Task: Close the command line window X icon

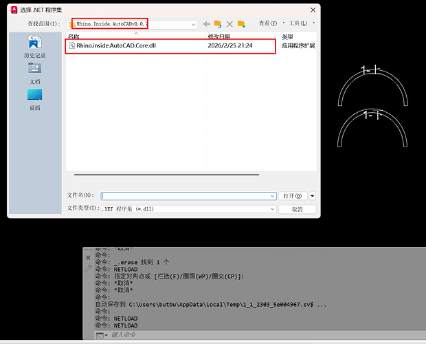Action: pos(88,257)
